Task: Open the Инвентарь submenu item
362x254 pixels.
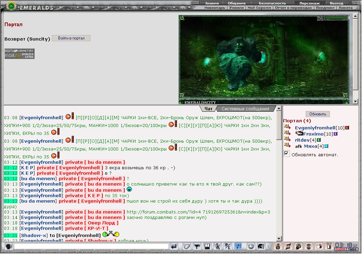Action: coord(214,7)
